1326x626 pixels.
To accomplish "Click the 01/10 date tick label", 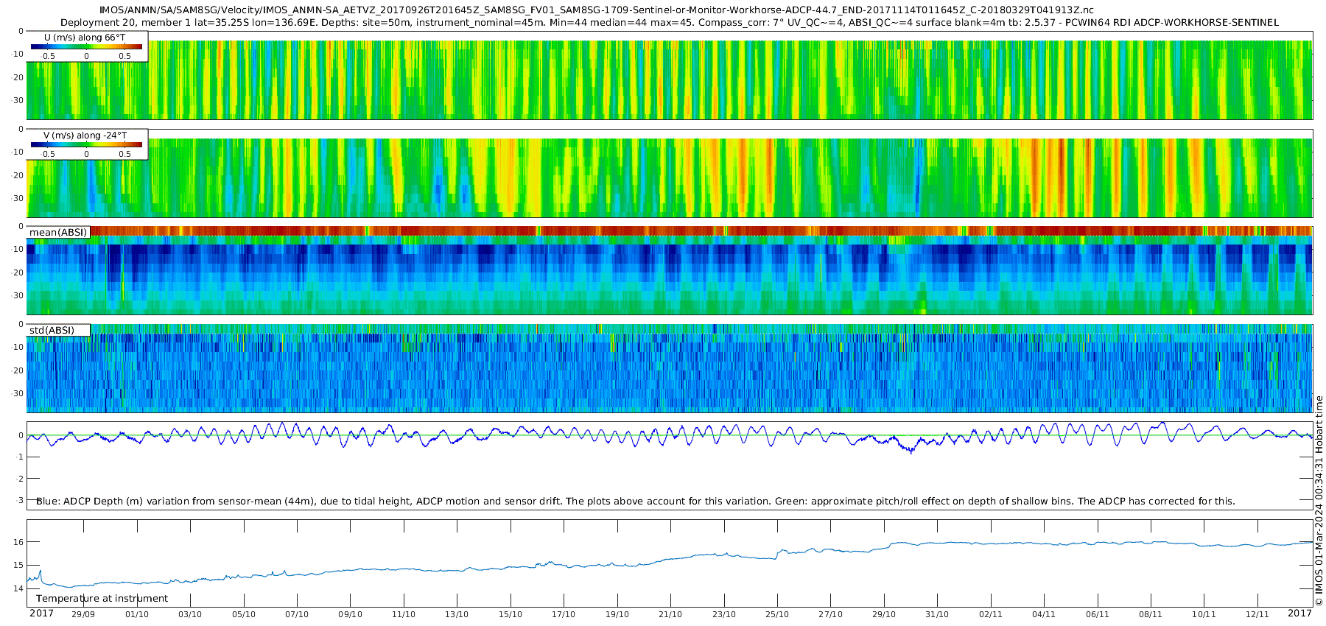I will (x=137, y=614).
